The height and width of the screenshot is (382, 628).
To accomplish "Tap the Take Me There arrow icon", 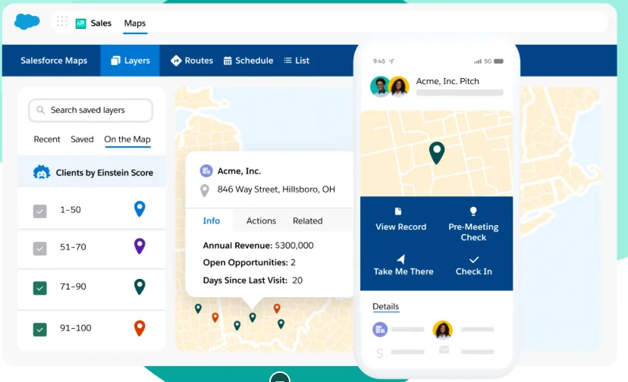I will click(401, 259).
